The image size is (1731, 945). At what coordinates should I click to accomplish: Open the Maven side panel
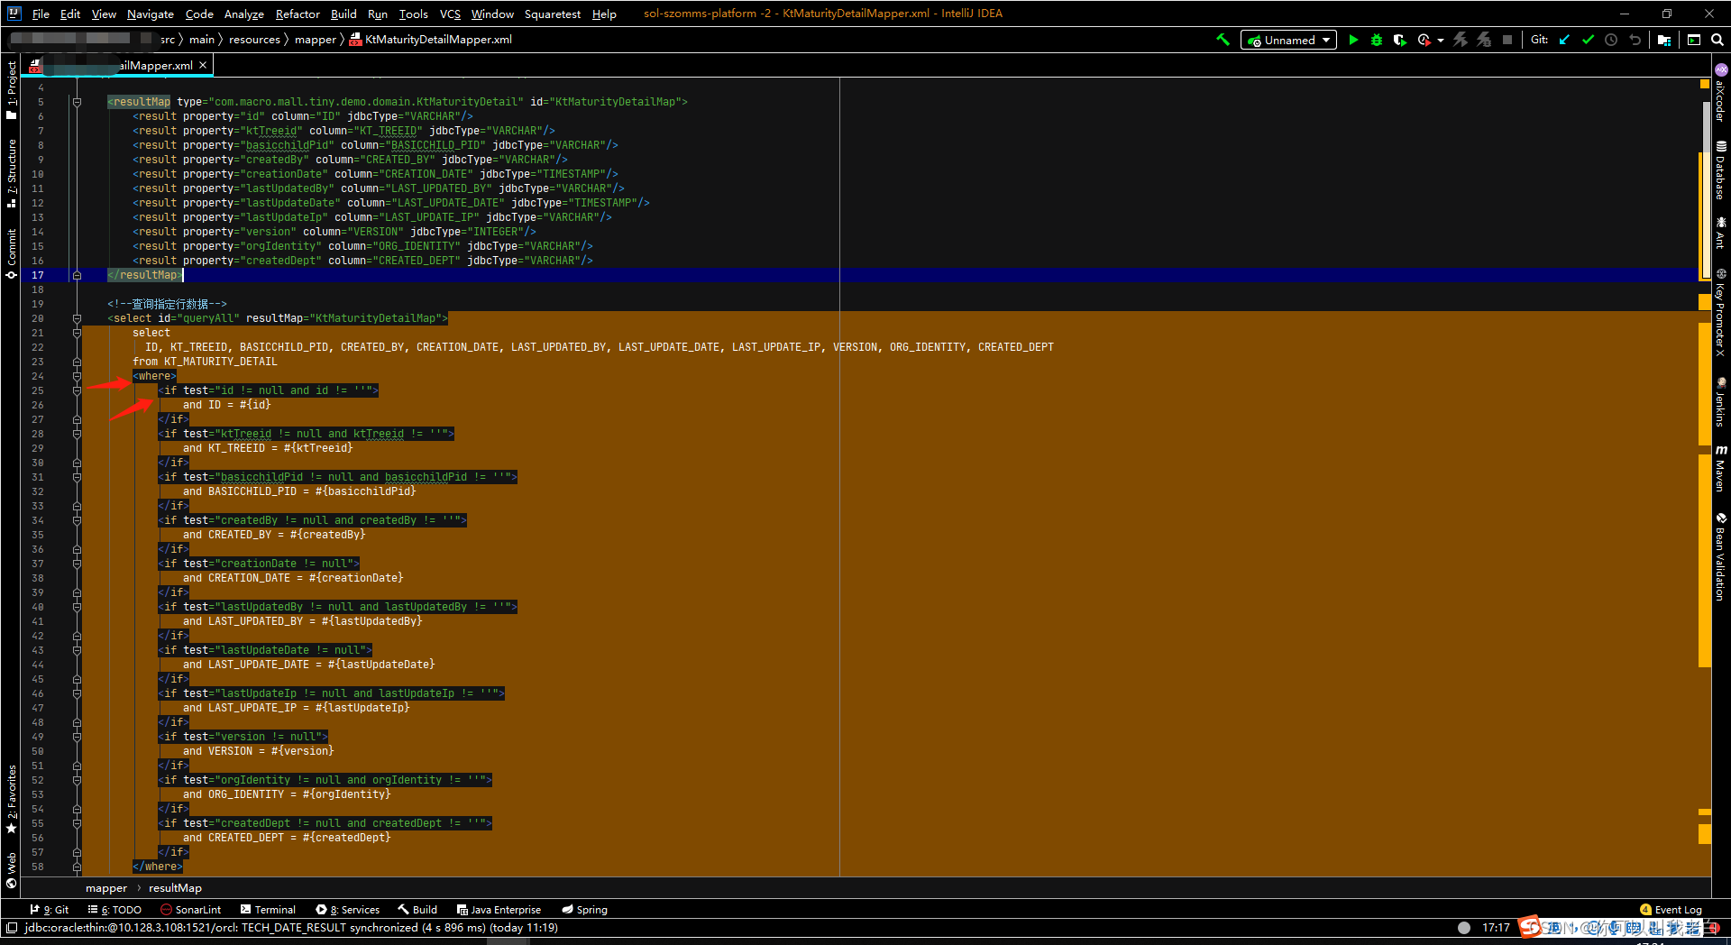[x=1720, y=468]
